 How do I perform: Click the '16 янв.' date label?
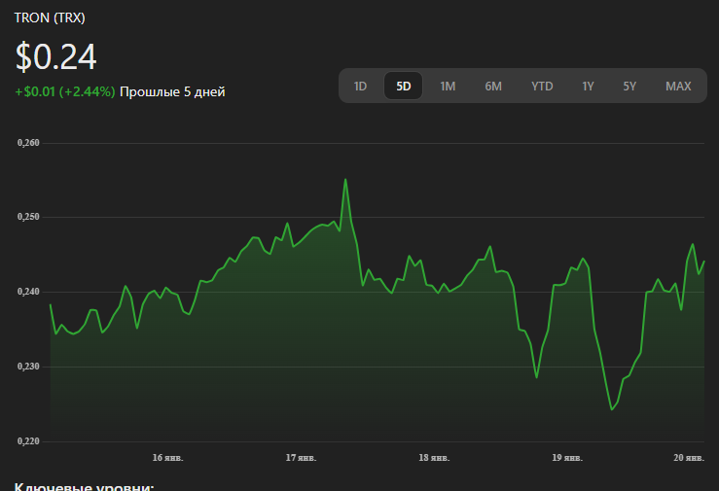167,458
